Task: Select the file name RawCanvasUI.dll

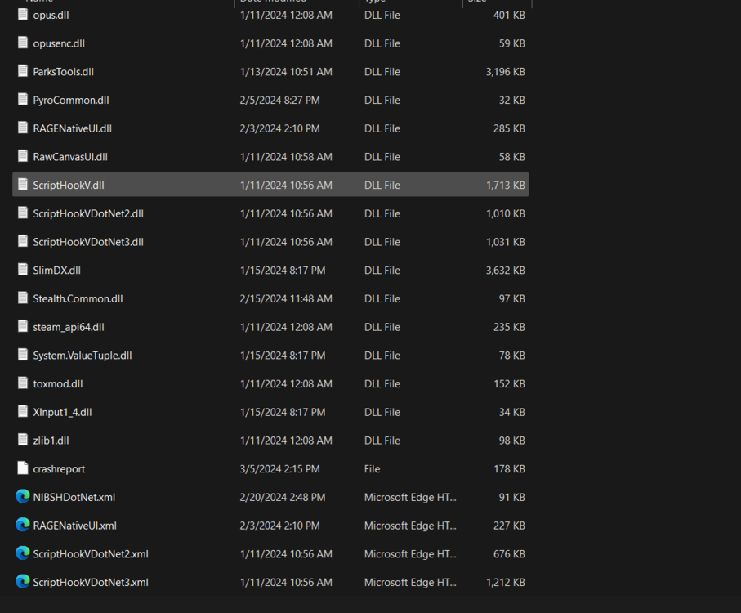Action: 70,157
